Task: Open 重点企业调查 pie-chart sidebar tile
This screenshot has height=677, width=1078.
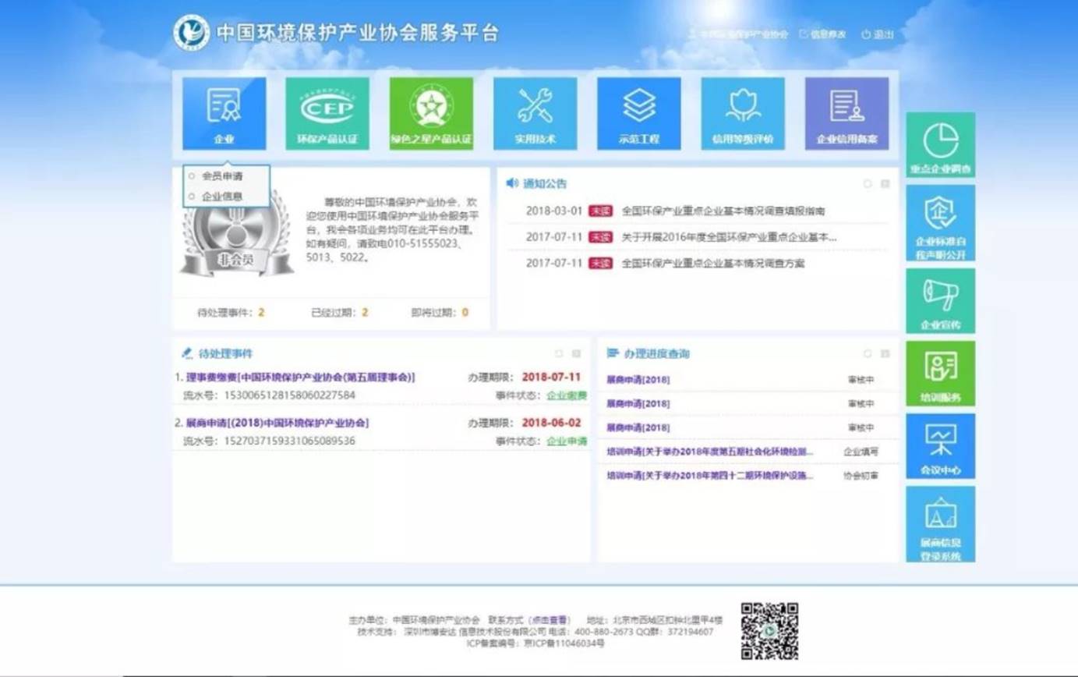Action: point(940,145)
